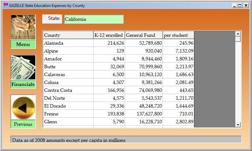Click the golden back arrow icon
This screenshot has height=151, width=252.
pyautogui.click(x=23, y=107)
